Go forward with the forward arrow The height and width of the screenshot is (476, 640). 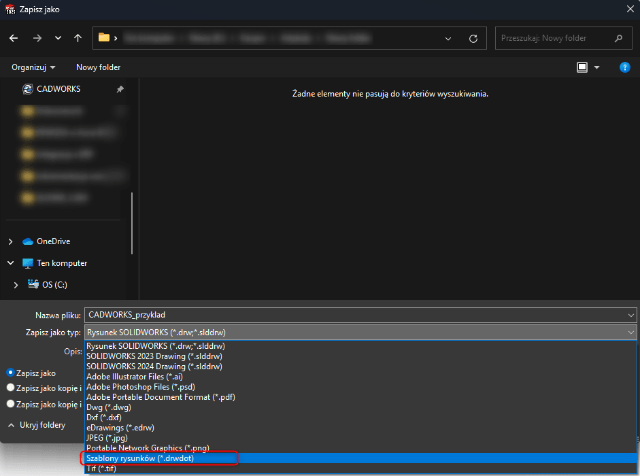[37, 38]
